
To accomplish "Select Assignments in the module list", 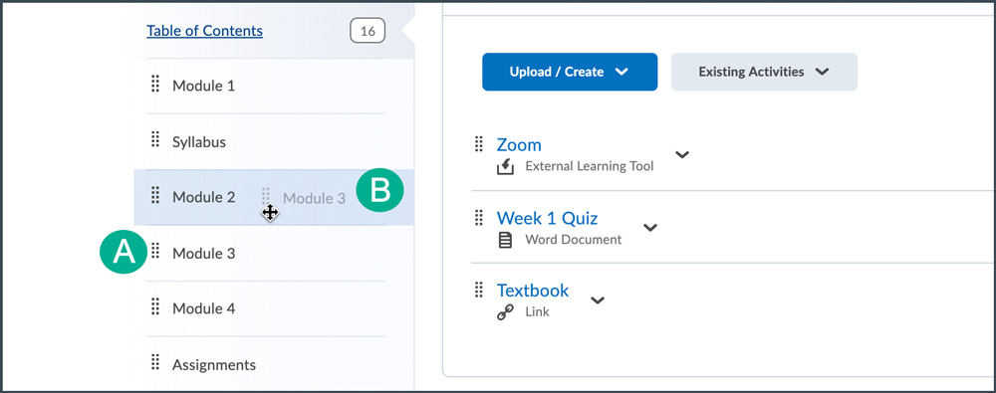I will point(214,365).
